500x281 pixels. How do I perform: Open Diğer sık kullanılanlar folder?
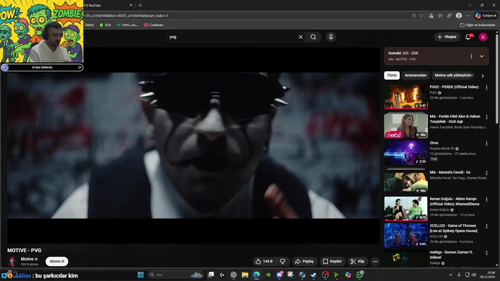[477, 25]
